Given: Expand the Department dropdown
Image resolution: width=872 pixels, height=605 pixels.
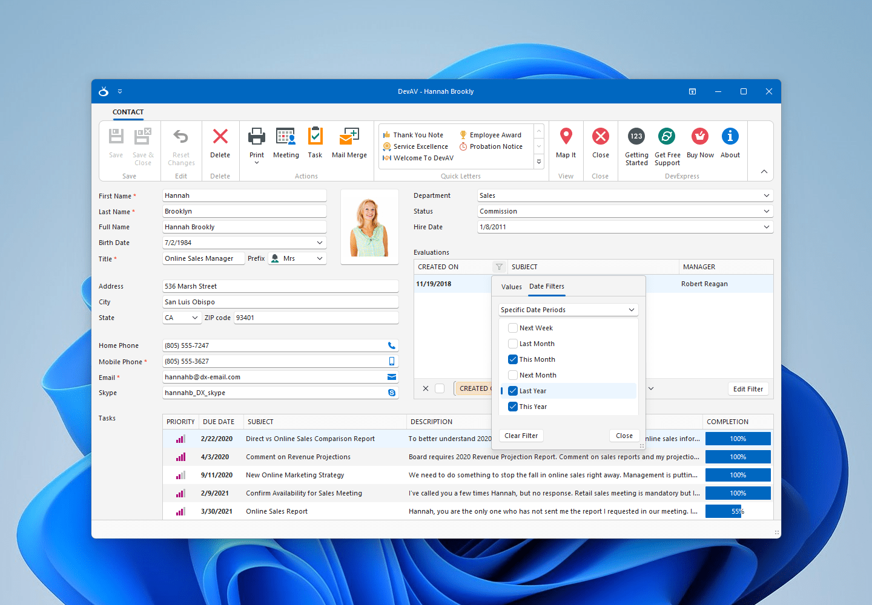Looking at the screenshot, I should click(767, 195).
